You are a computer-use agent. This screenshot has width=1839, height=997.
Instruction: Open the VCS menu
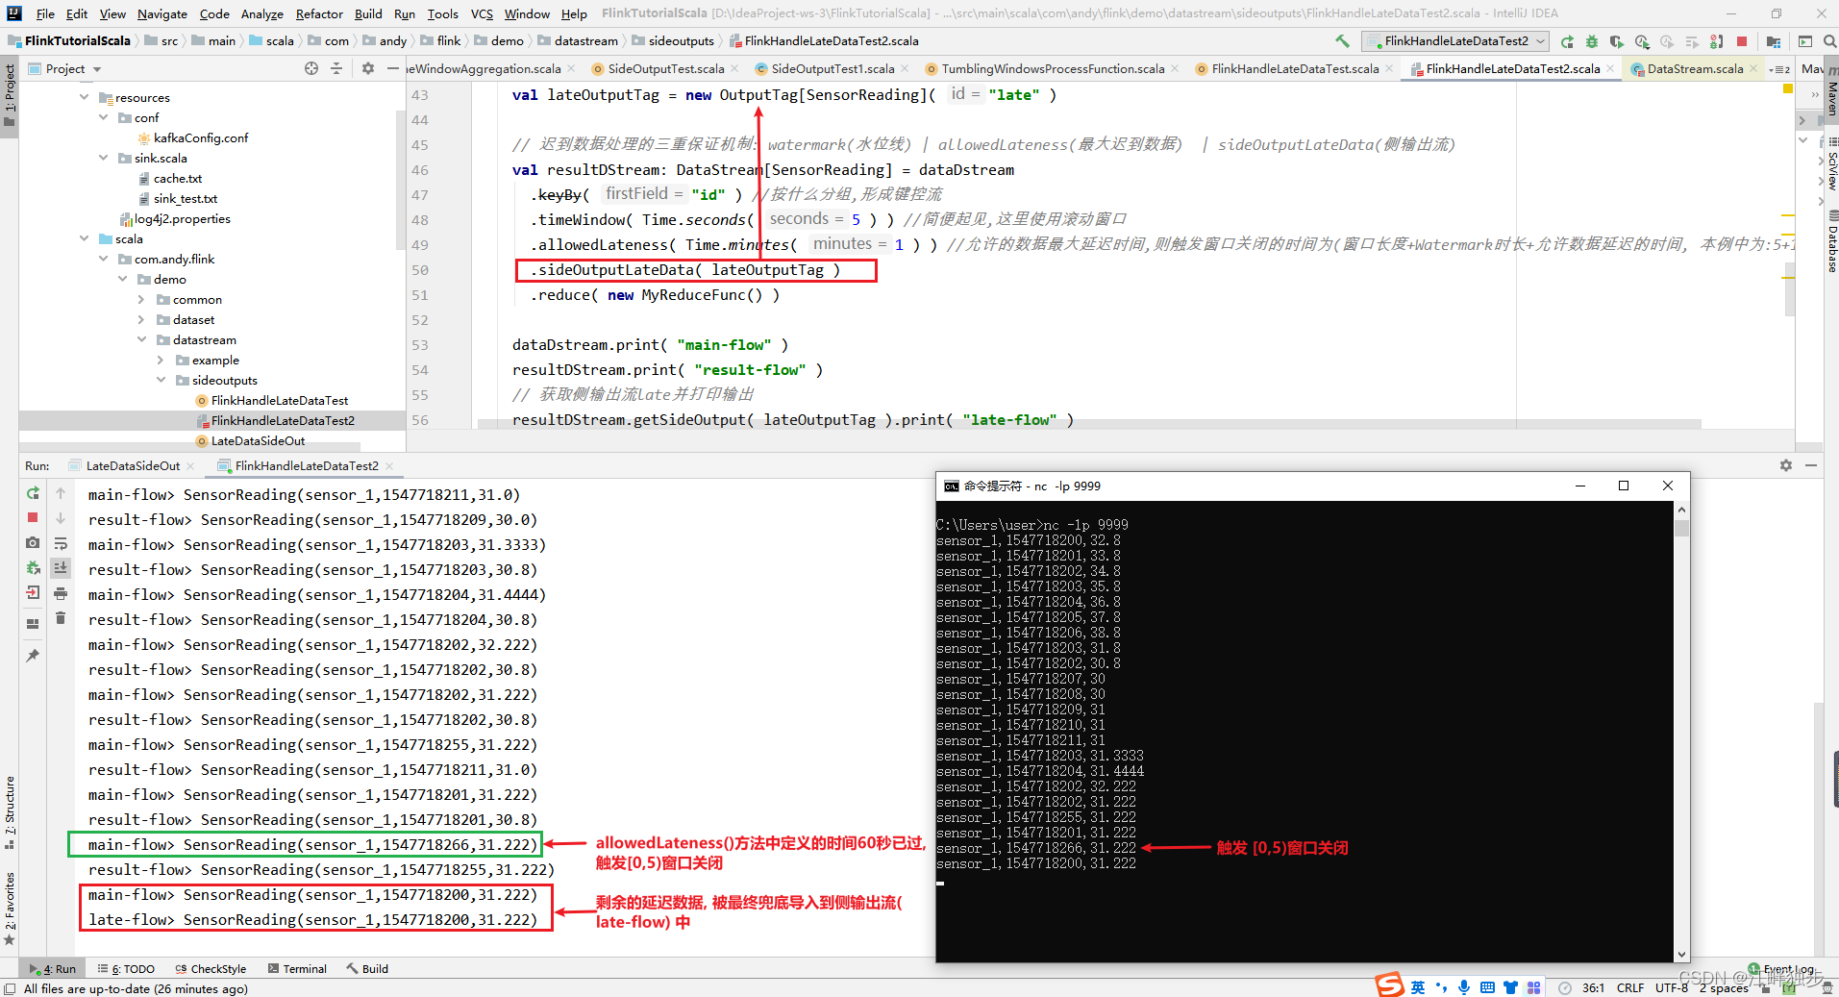point(482,13)
